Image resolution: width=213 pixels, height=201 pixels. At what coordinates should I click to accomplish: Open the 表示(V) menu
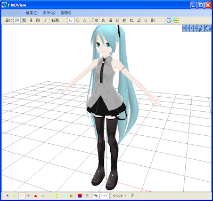tap(49, 13)
